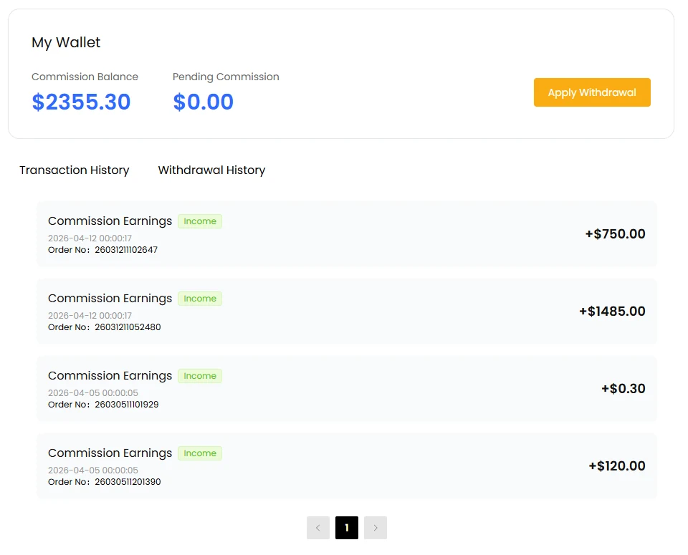This screenshot has width=688, height=555.
Task: Click order number 26030511101929
Action: (x=126, y=405)
